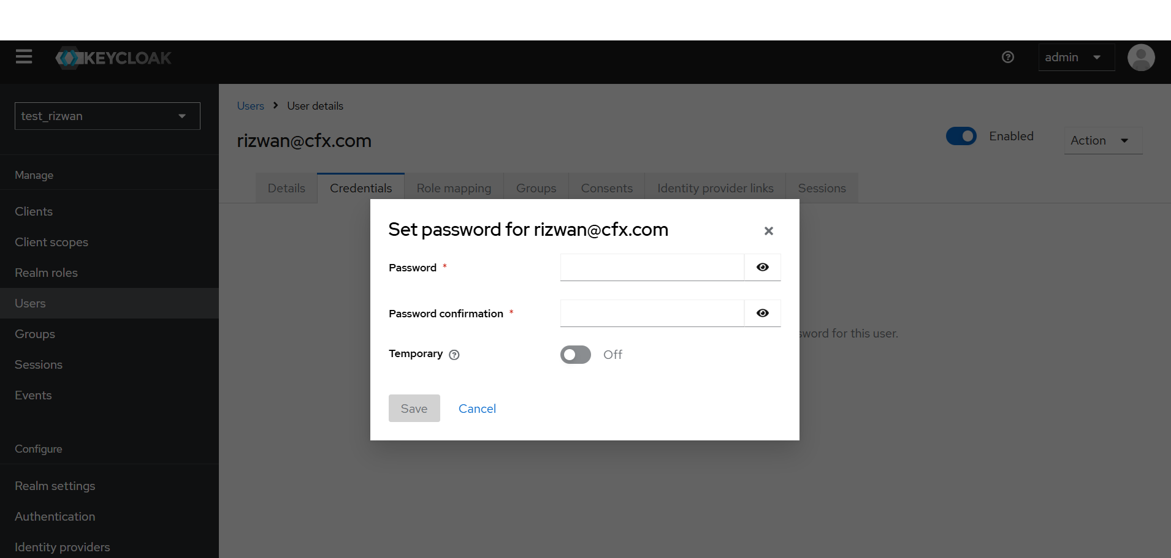Viewport: 1171px width, 558px height.
Task: Expand the Action dropdown
Action: pyautogui.click(x=1103, y=140)
